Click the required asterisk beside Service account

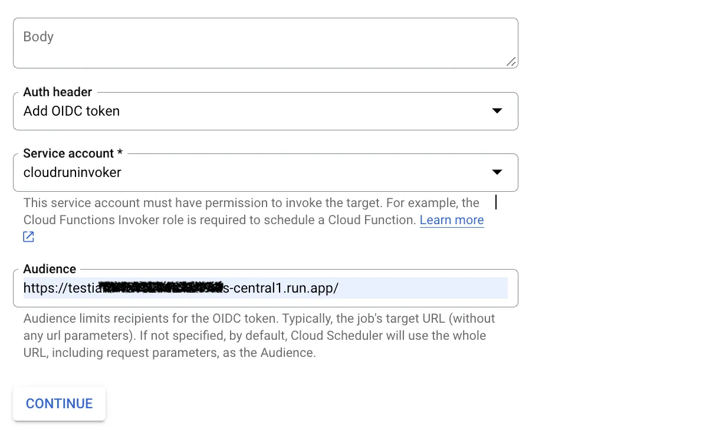[x=120, y=153]
